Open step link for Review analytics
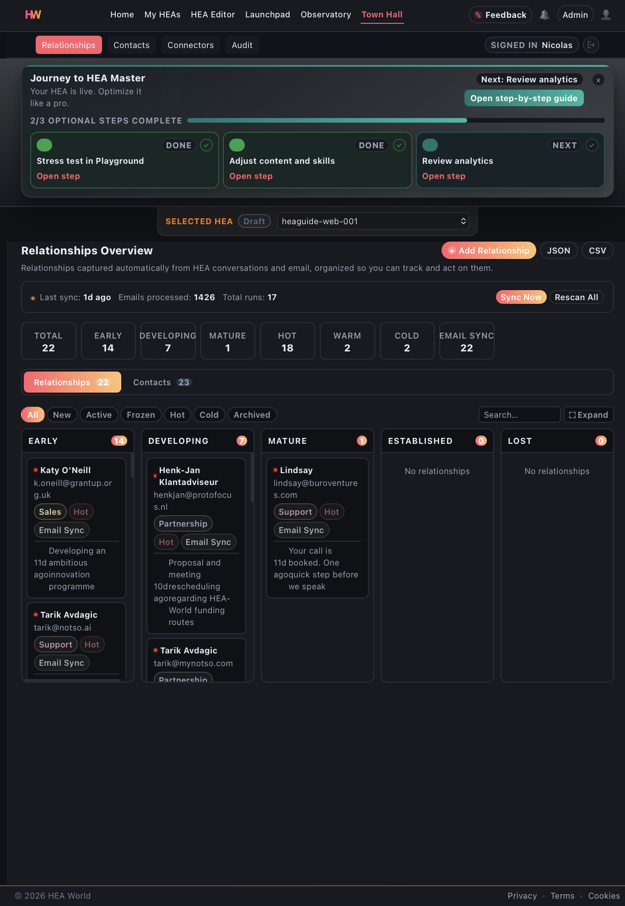 [x=444, y=176]
